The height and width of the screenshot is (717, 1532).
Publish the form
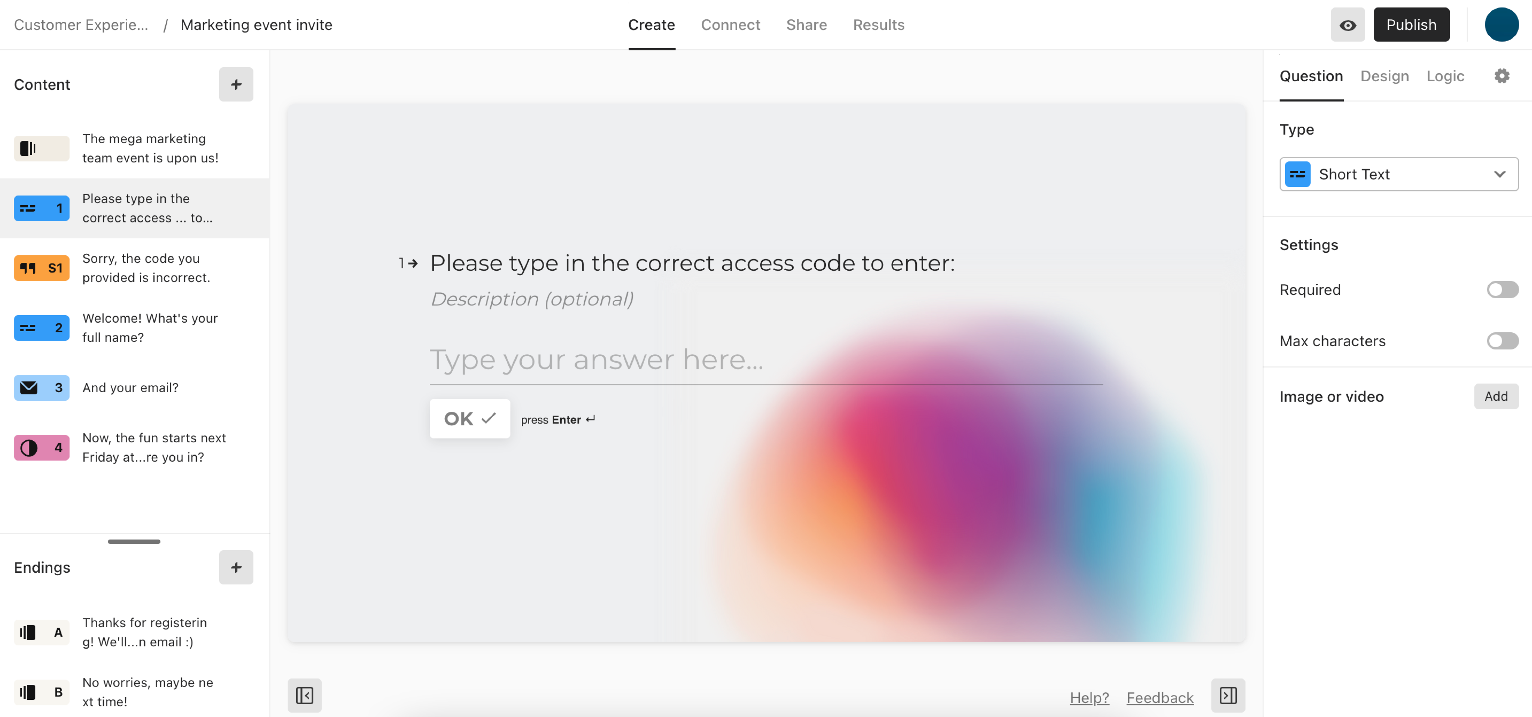pyautogui.click(x=1411, y=24)
